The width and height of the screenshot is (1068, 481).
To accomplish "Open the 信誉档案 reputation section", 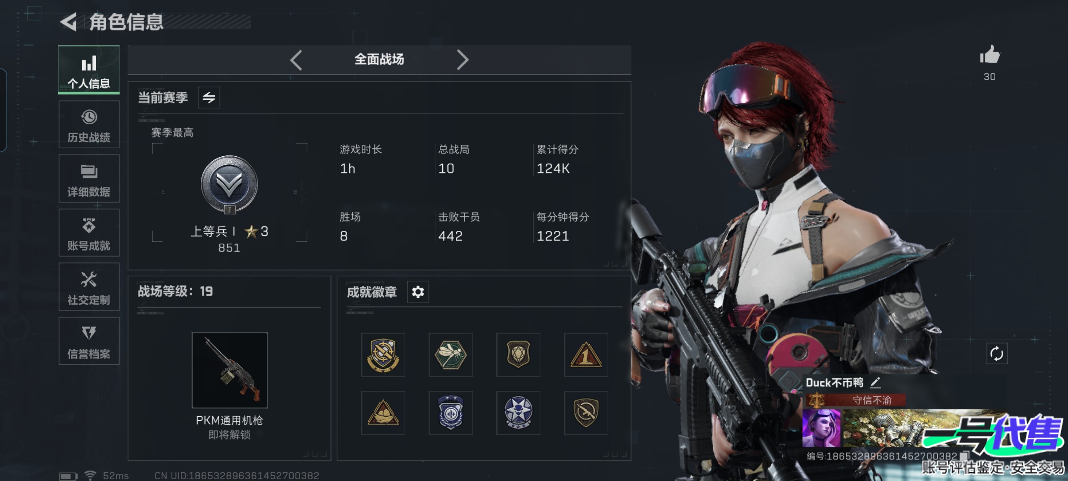I will click(x=89, y=341).
